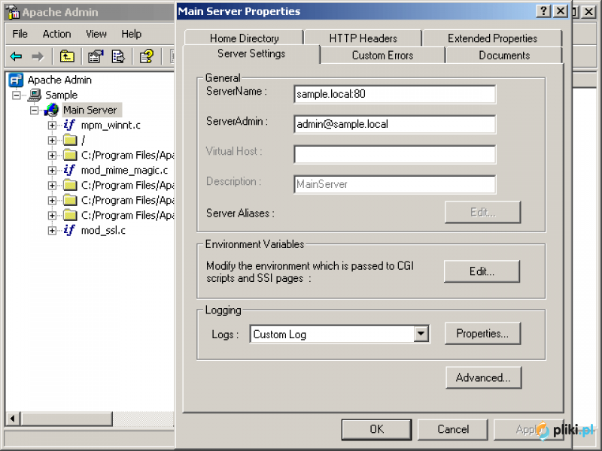Click the Export list toolbar icon

[118, 57]
